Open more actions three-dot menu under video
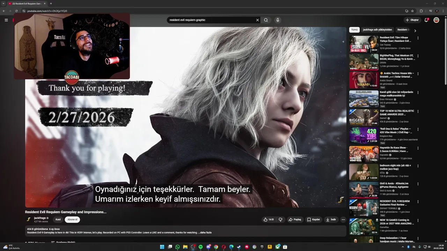This screenshot has height=251, width=447. (343, 220)
